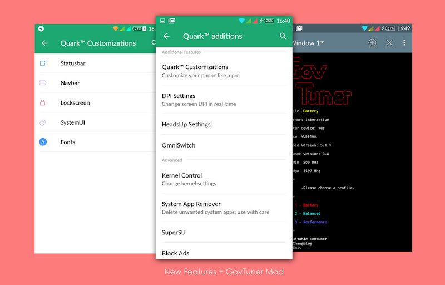Open Kernel Control item
The width and height of the screenshot is (445, 285).
(x=224, y=179)
